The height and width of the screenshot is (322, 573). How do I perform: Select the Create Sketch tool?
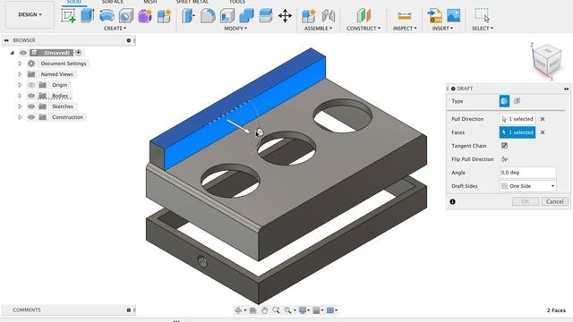(x=68, y=16)
